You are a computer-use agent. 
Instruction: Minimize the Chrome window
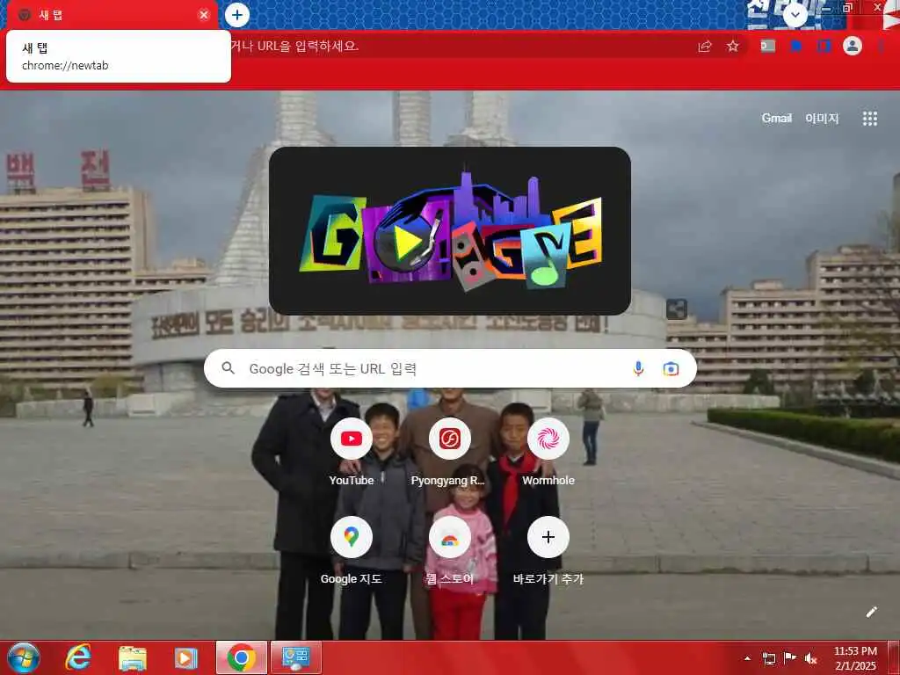tap(826, 8)
